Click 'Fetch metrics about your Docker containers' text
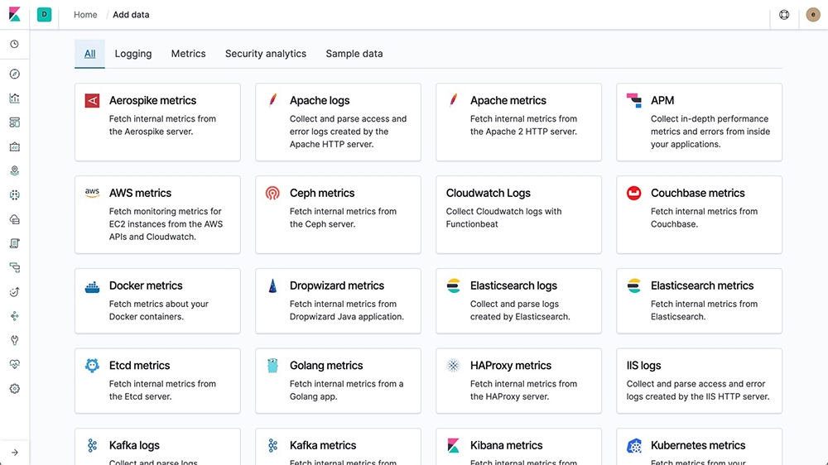 (159, 310)
